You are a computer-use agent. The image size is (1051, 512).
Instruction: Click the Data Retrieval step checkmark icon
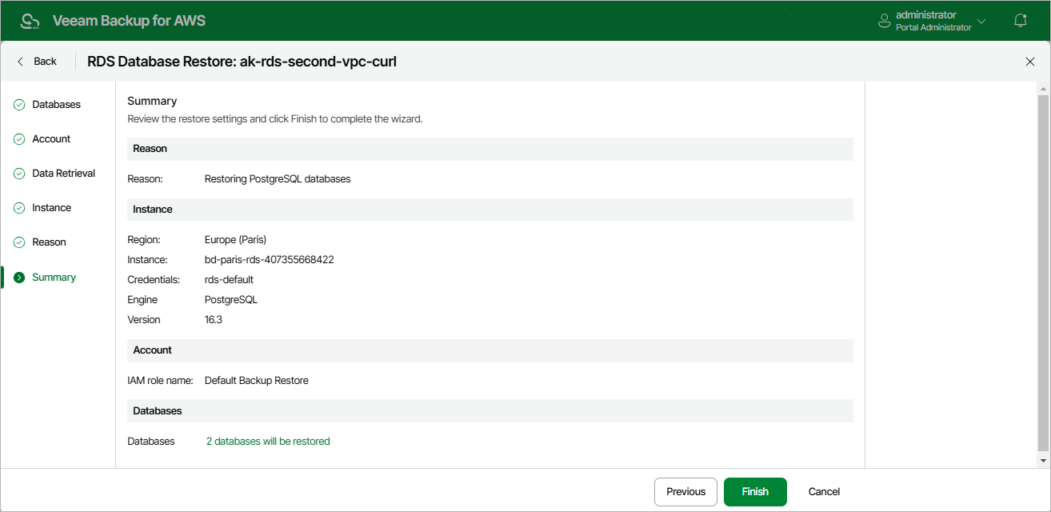click(19, 174)
